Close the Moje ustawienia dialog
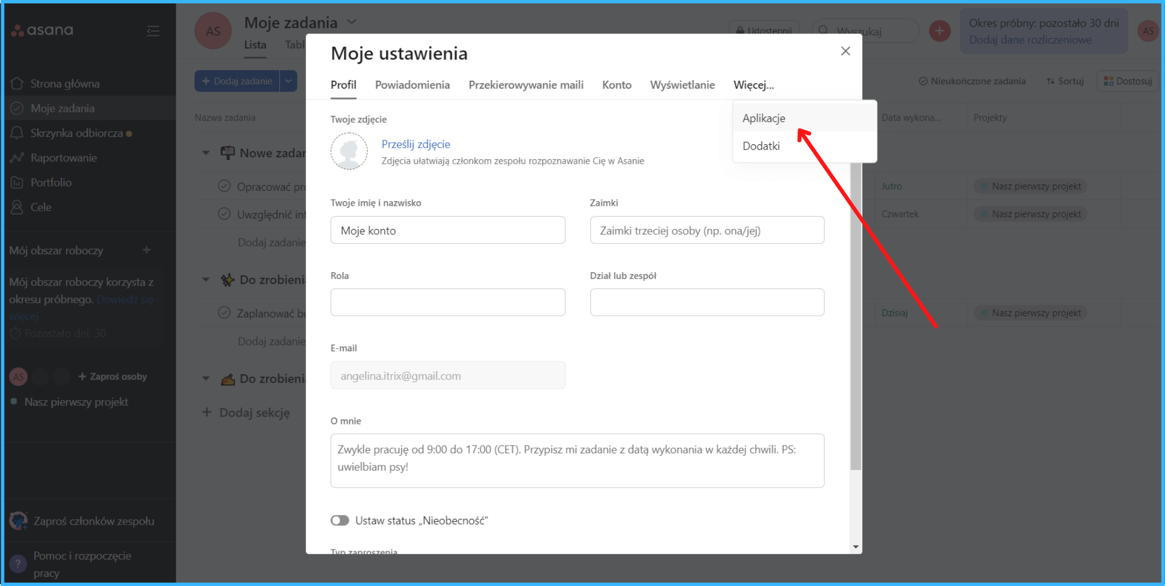This screenshot has height=586, width=1165. coord(845,51)
